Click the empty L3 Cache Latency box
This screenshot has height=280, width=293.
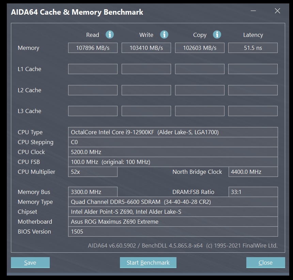pos(253,111)
